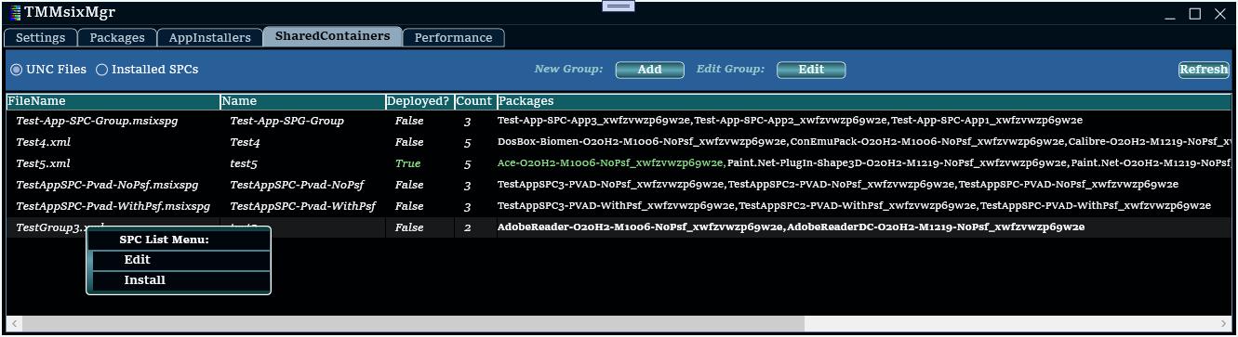Image resolution: width=1238 pixels, height=337 pixels.
Task: Click the TestAppSPC-Pvad-WithPsf name cell
Action: [302, 206]
